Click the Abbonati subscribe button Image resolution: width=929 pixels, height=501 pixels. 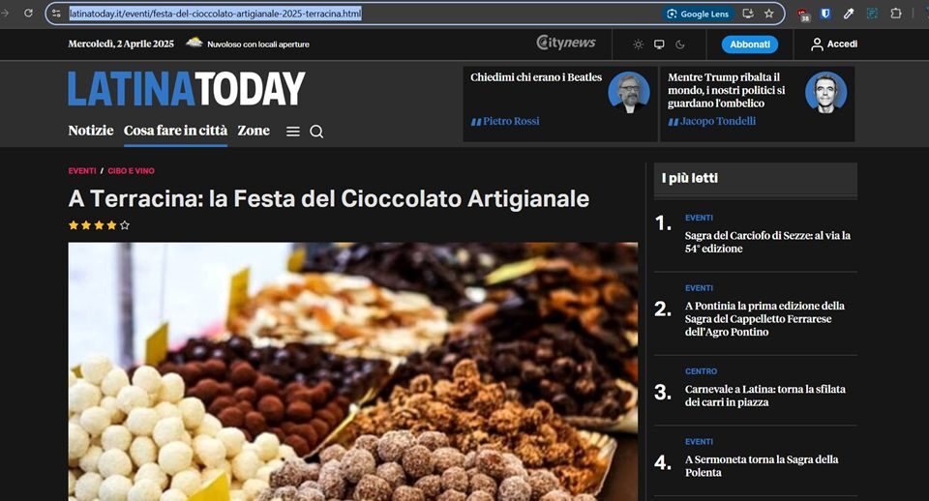[x=749, y=44]
